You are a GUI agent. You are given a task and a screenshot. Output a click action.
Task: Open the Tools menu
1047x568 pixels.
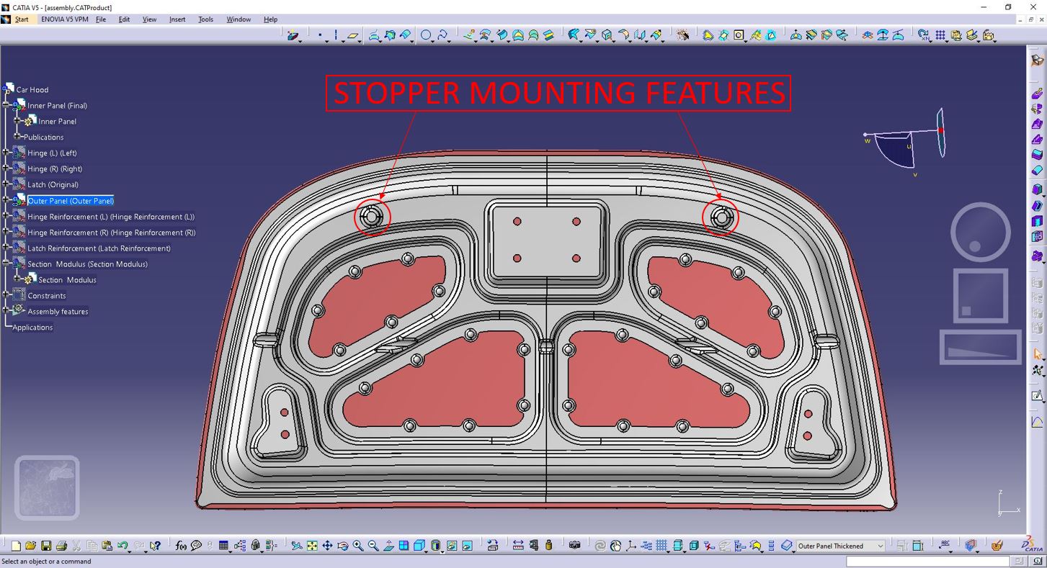pyautogui.click(x=206, y=19)
